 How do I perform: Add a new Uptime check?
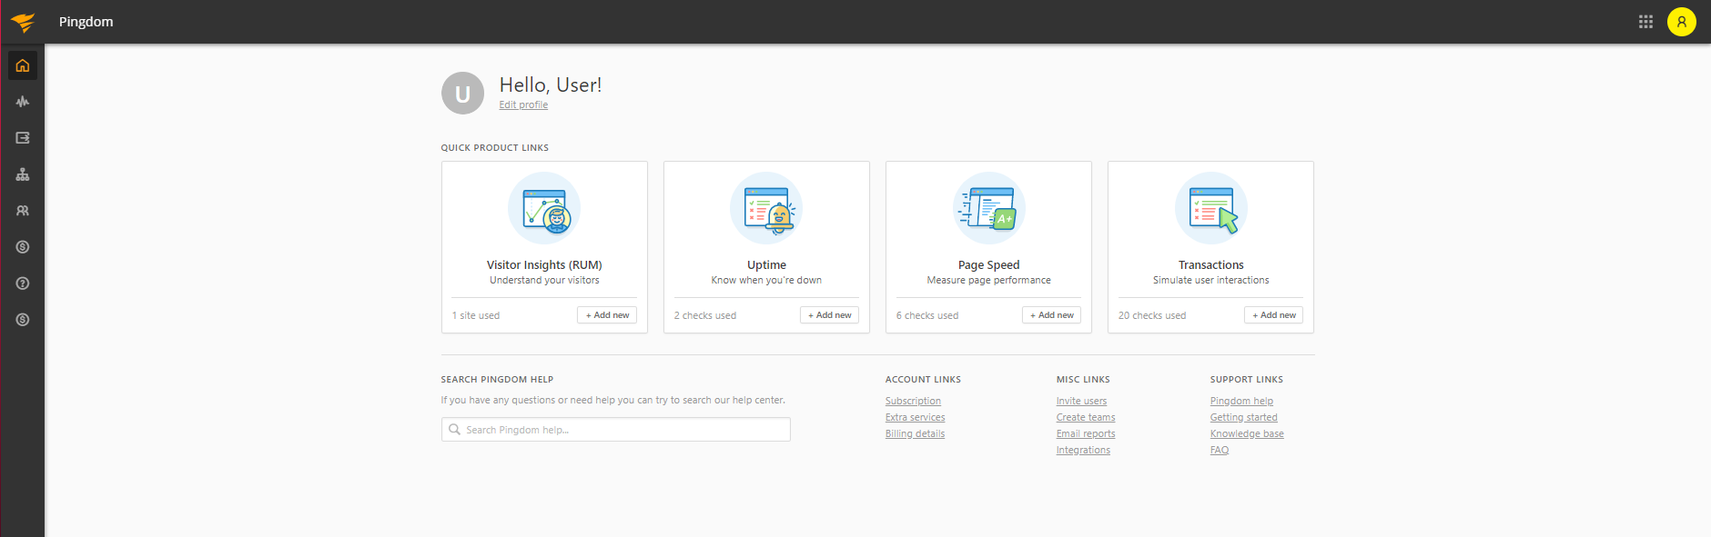point(829,315)
